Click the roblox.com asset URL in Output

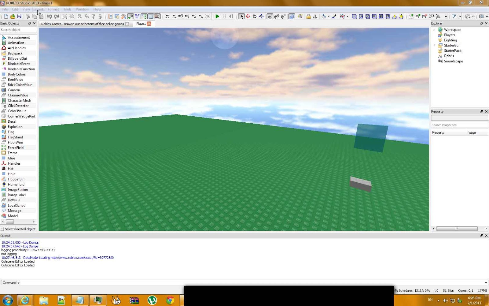coord(82,258)
